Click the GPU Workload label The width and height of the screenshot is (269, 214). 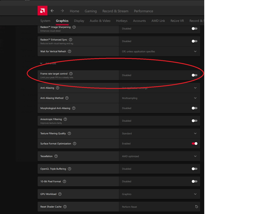48,194
